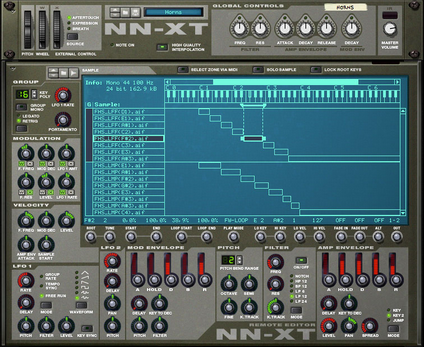The height and width of the screenshot is (347, 424).
Task: Click the Browse Sample folder icon
Action: (63, 73)
